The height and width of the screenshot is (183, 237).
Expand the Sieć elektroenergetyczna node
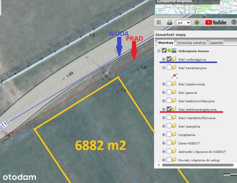coord(164,109)
